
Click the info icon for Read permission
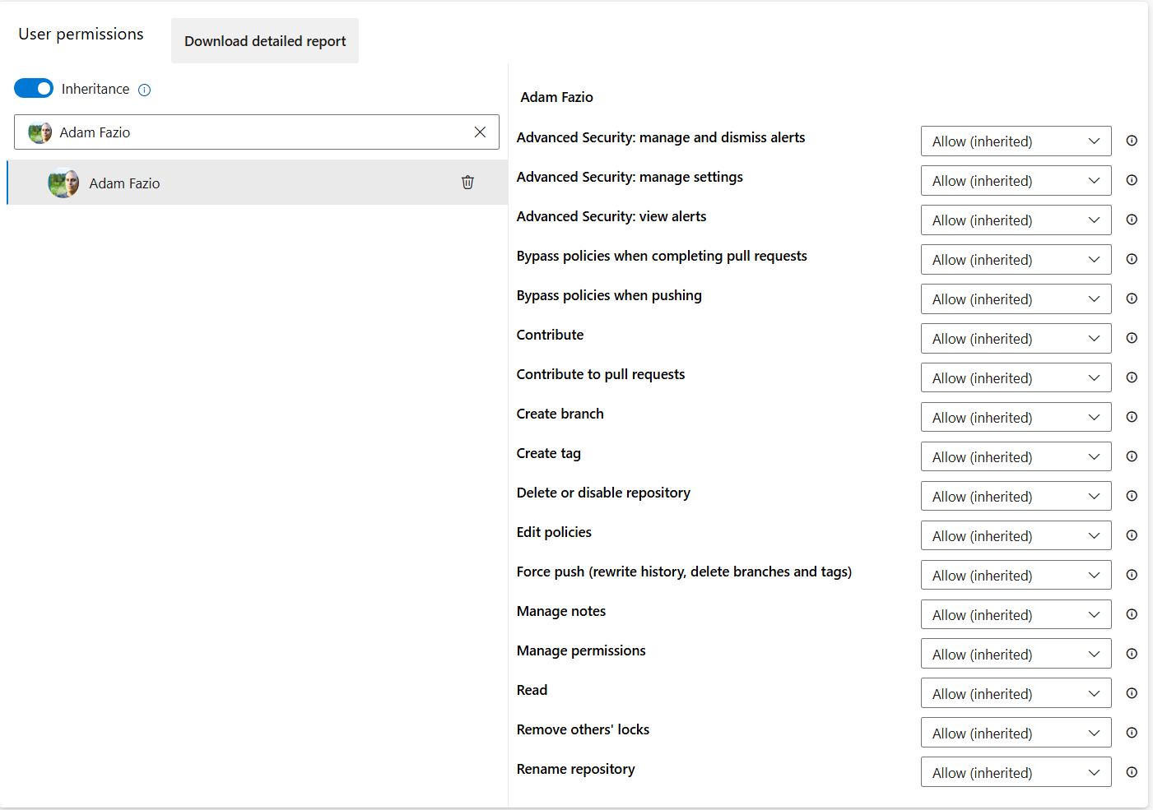1132,693
